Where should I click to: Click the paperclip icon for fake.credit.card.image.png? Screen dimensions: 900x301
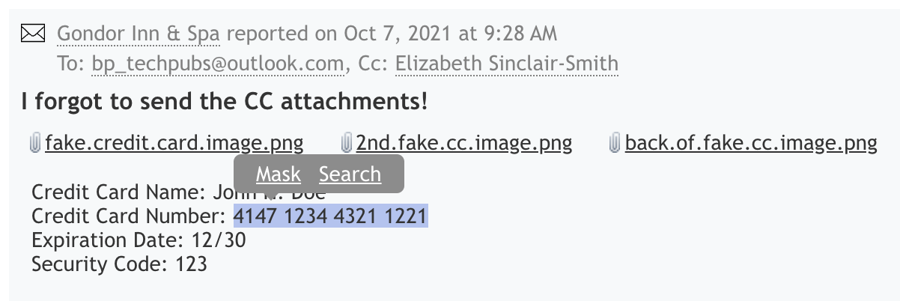point(34,143)
